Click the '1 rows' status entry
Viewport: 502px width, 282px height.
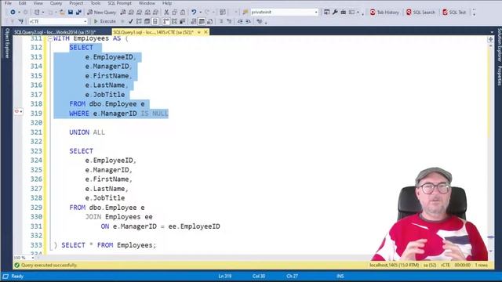pos(481,265)
